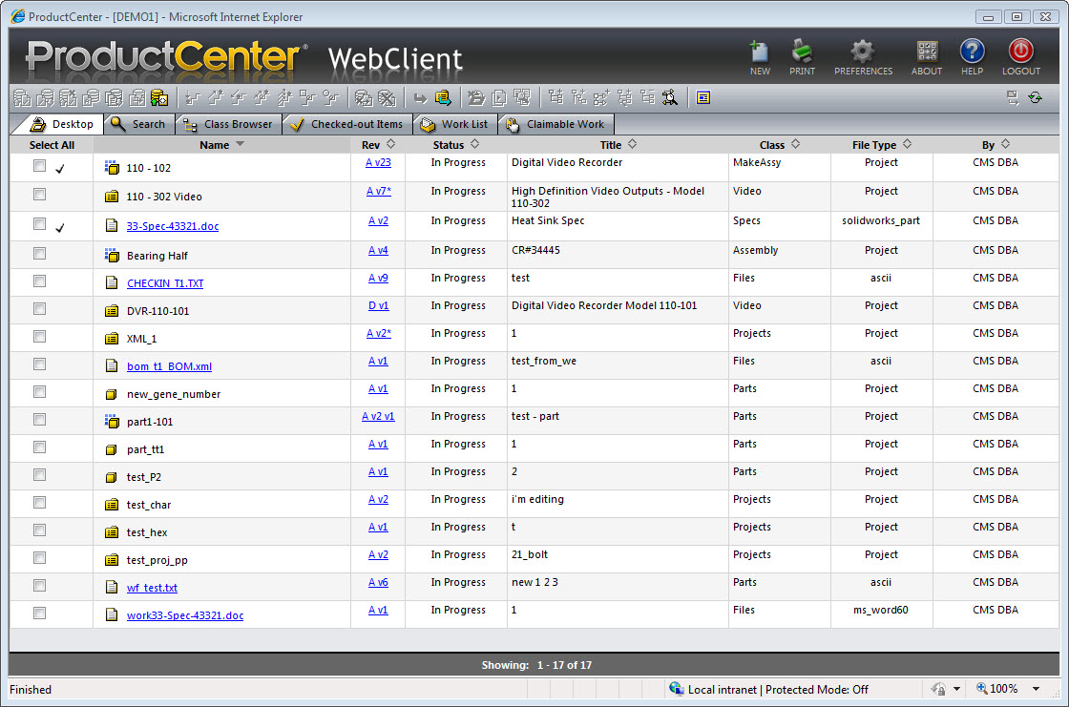The width and height of the screenshot is (1069, 707).
Task: Click the Heat Sink Spec title
Action: click(548, 221)
